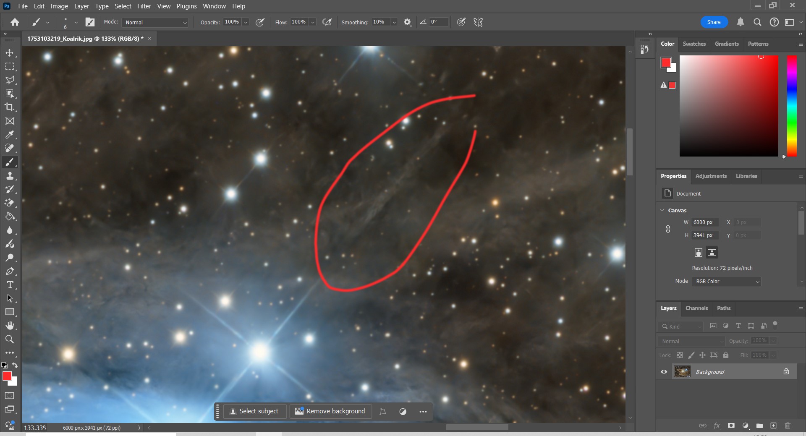Select the Path Selection tool
Image resolution: width=806 pixels, height=436 pixels.
point(10,298)
